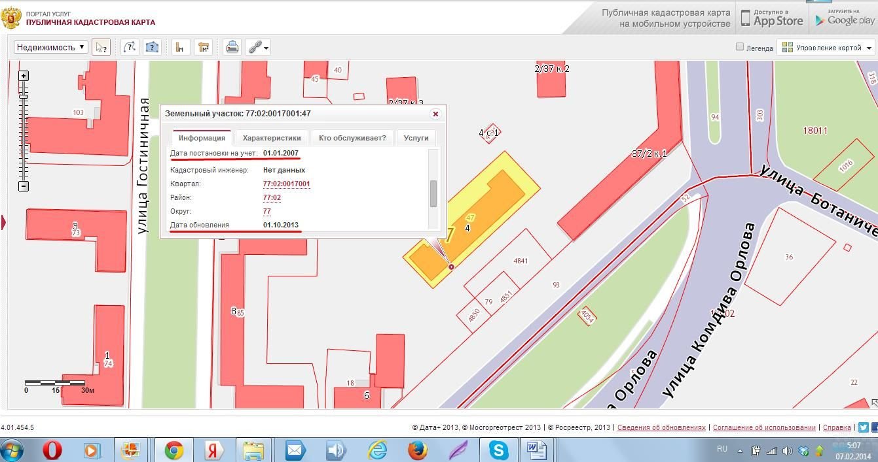Click the map zoom level slider
The image size is (878, 462).
tap(24, 131)
